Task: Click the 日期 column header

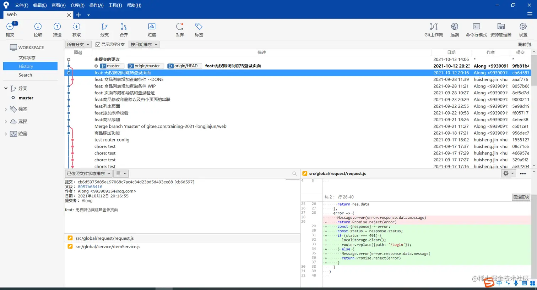Action: pos(451,52)
